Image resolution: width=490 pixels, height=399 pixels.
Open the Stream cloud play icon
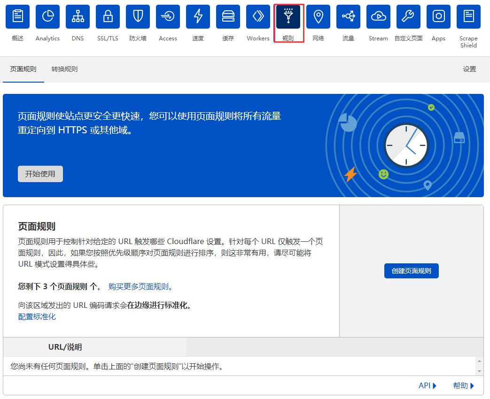tap(379, 16)
